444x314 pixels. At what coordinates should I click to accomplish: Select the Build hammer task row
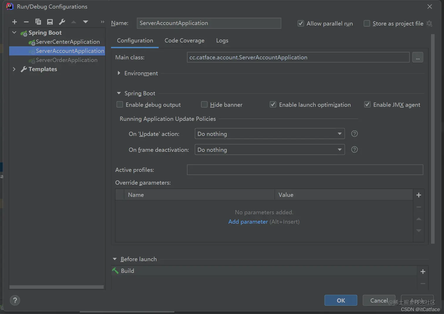(264, 271)
